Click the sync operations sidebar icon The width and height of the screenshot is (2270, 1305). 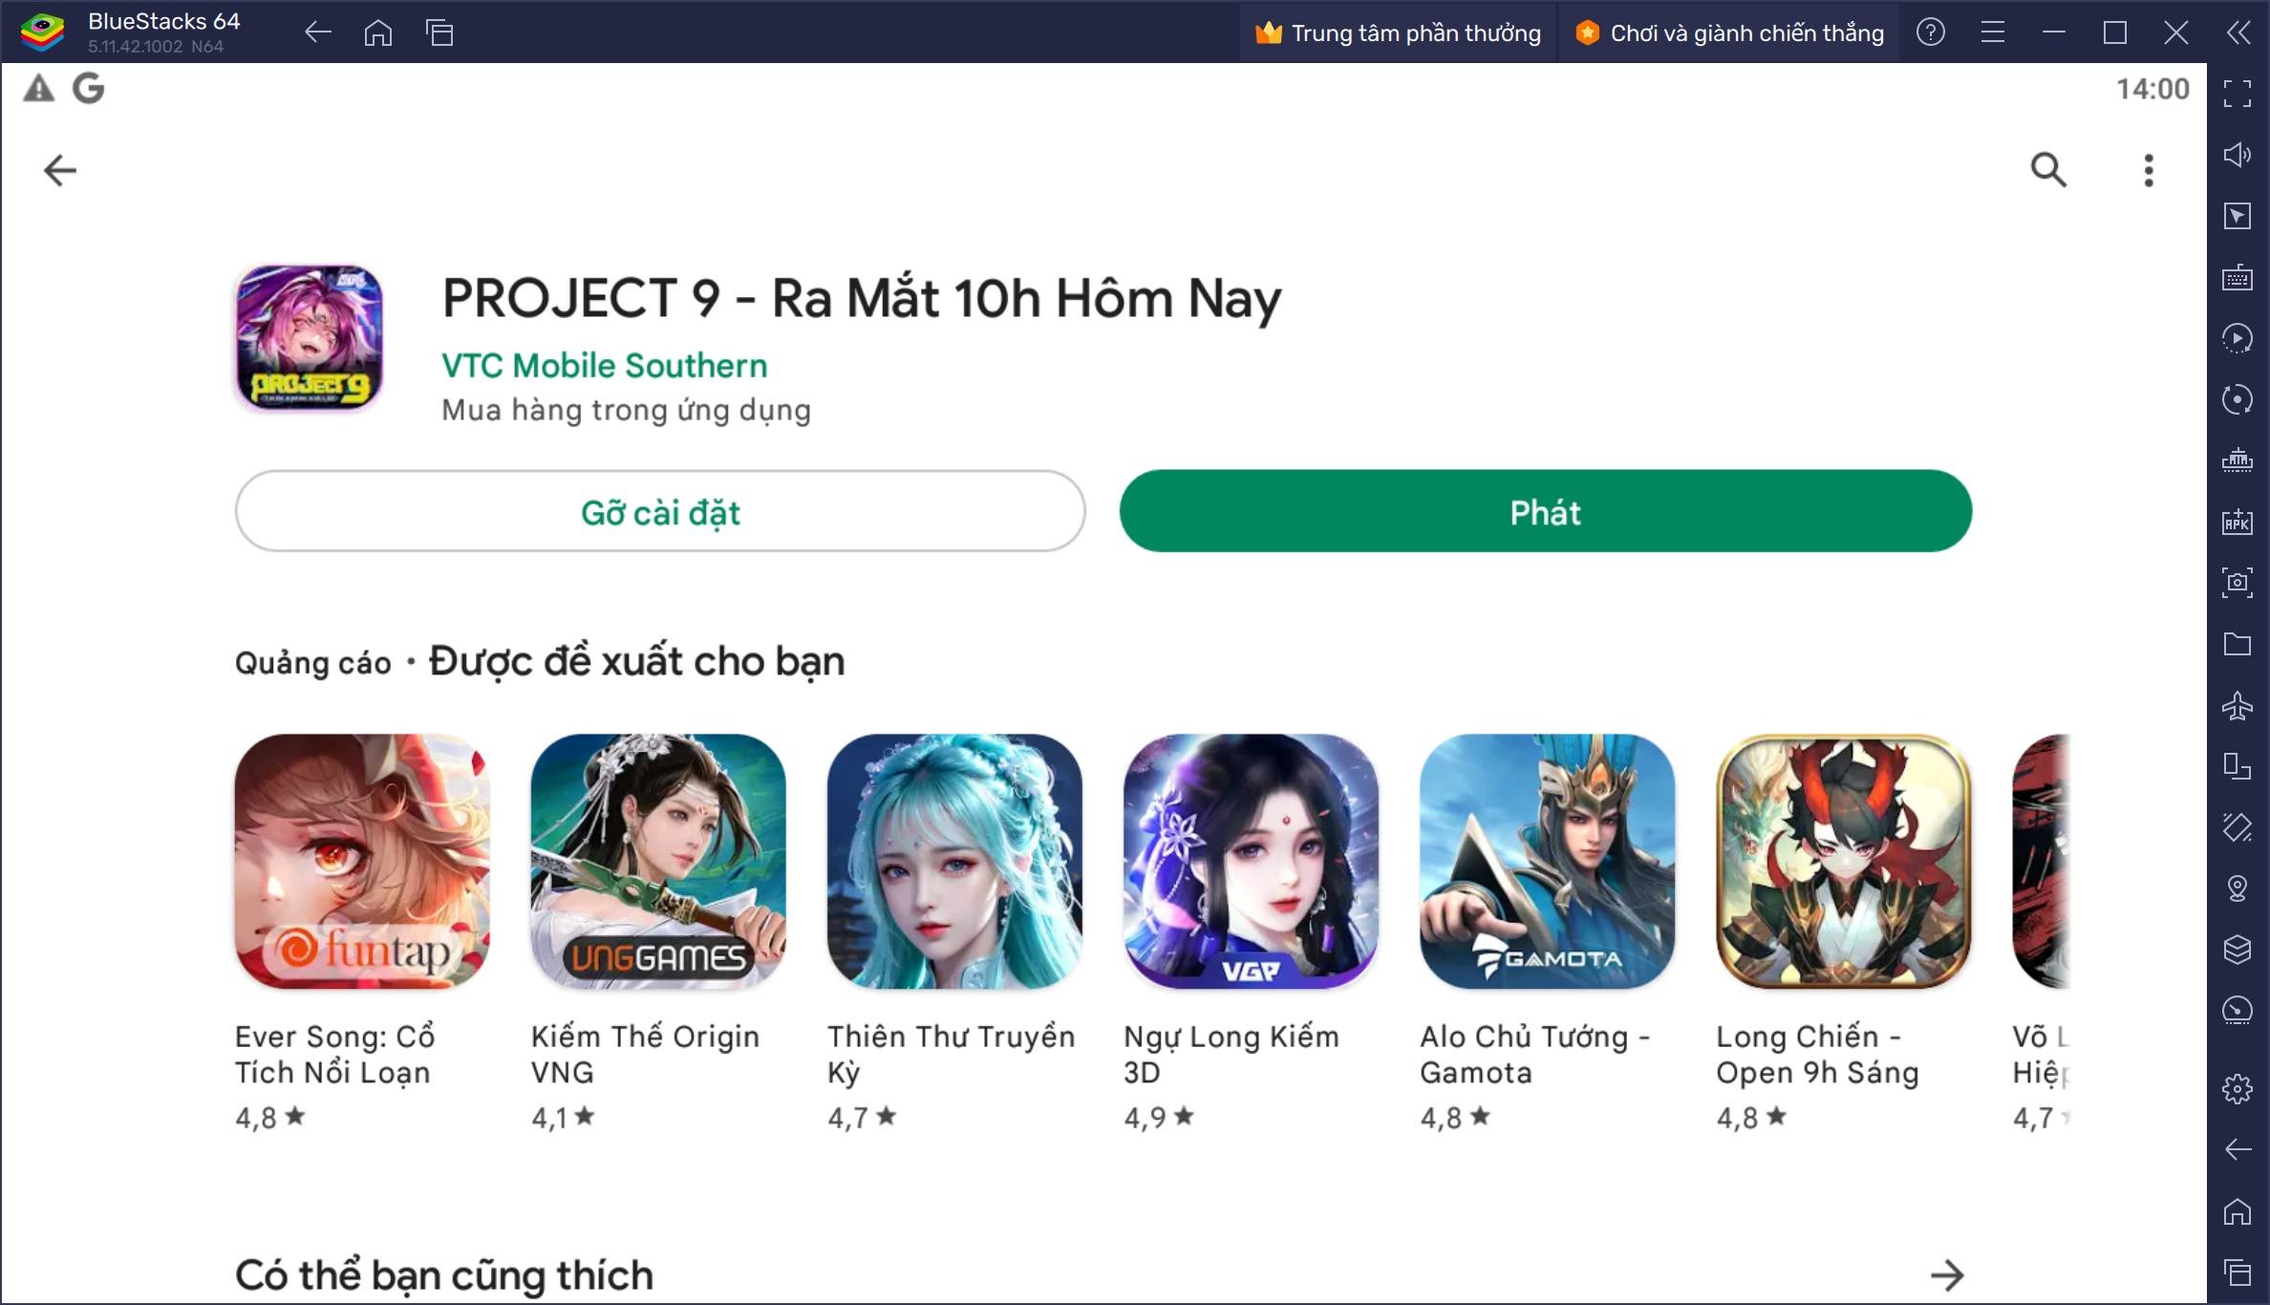pos(2237,399)
